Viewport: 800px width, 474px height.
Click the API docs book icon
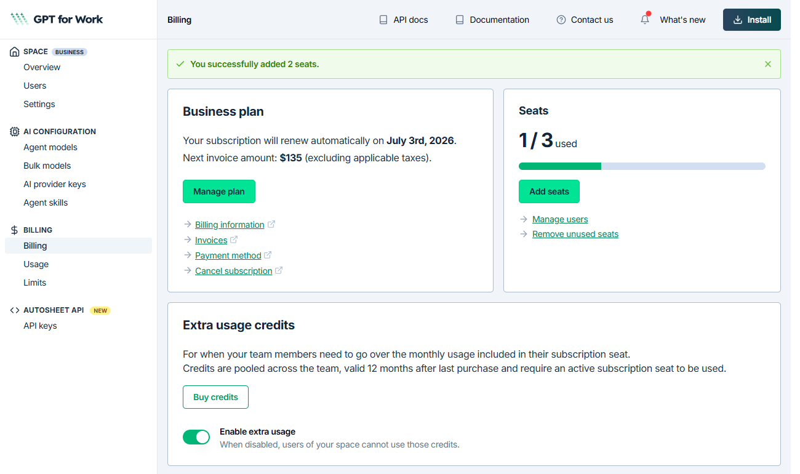383,20
